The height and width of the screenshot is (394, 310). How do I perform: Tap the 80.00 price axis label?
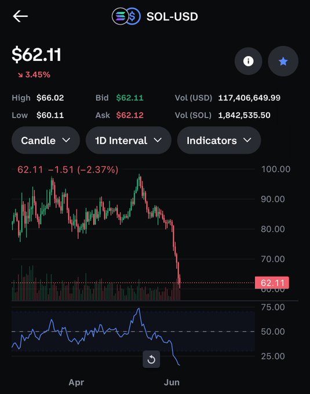pyautogui.click(x=273, y=229)
